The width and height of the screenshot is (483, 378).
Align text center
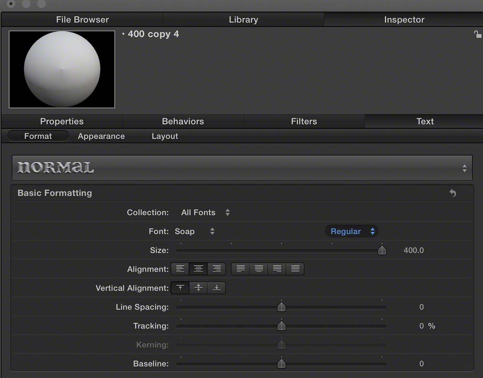[198, 269]
